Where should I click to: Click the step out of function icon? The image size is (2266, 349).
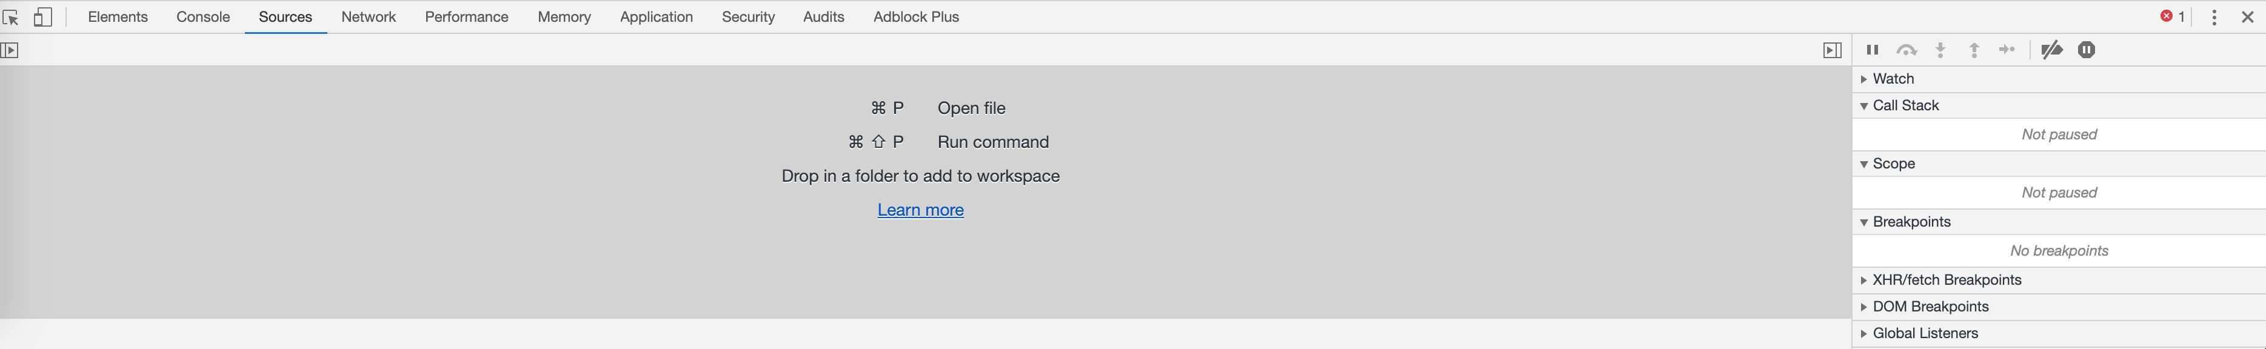pos(1974,50)
